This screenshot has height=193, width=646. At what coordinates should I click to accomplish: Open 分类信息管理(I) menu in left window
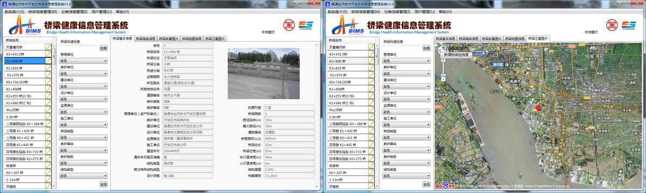pyautogui.click(x=74, y=11)
